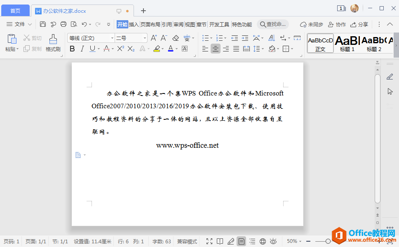This screenshot has height=247, width=399.
Task: Apply the 标题 1 style
Action: pos(347,44)
